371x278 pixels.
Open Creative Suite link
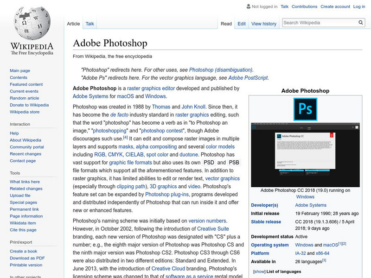[x=213, y=229]
